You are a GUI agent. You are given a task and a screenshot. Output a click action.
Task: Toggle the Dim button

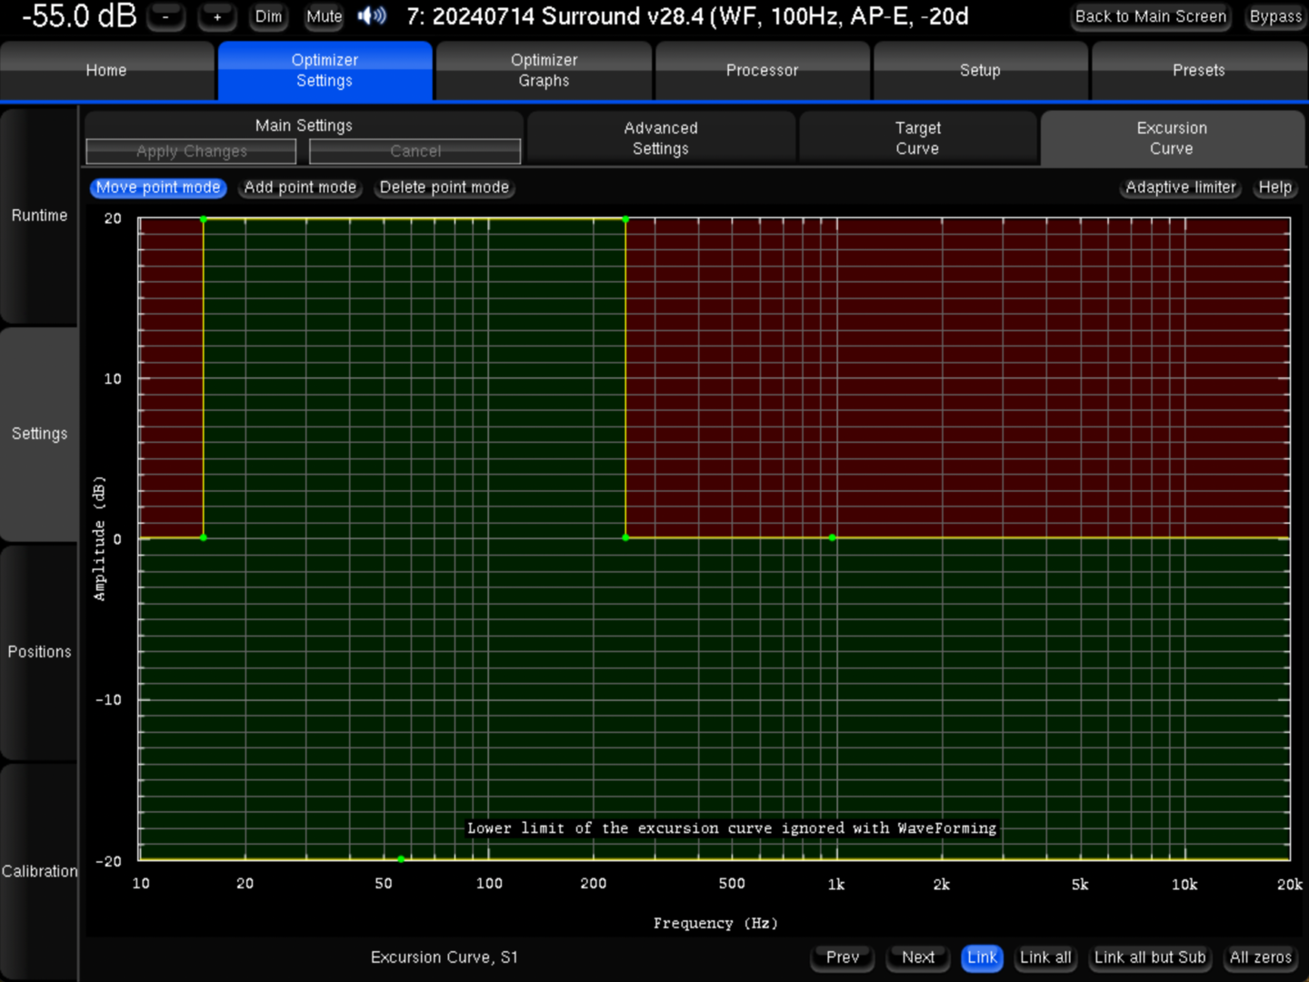268,16
